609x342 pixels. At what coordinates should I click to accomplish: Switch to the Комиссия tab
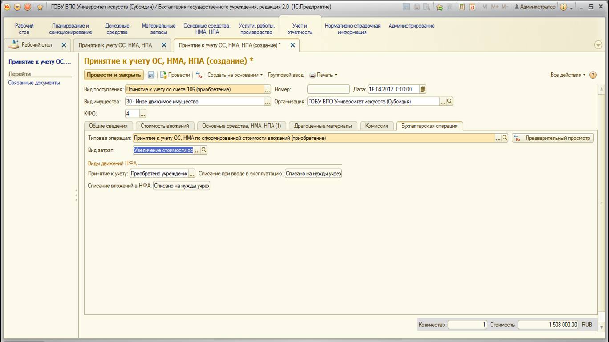tap(376, 126)
